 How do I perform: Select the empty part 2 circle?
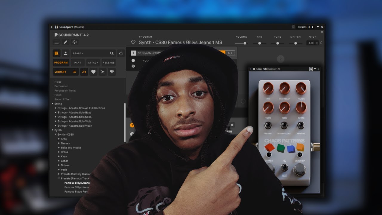coord(280,59)
